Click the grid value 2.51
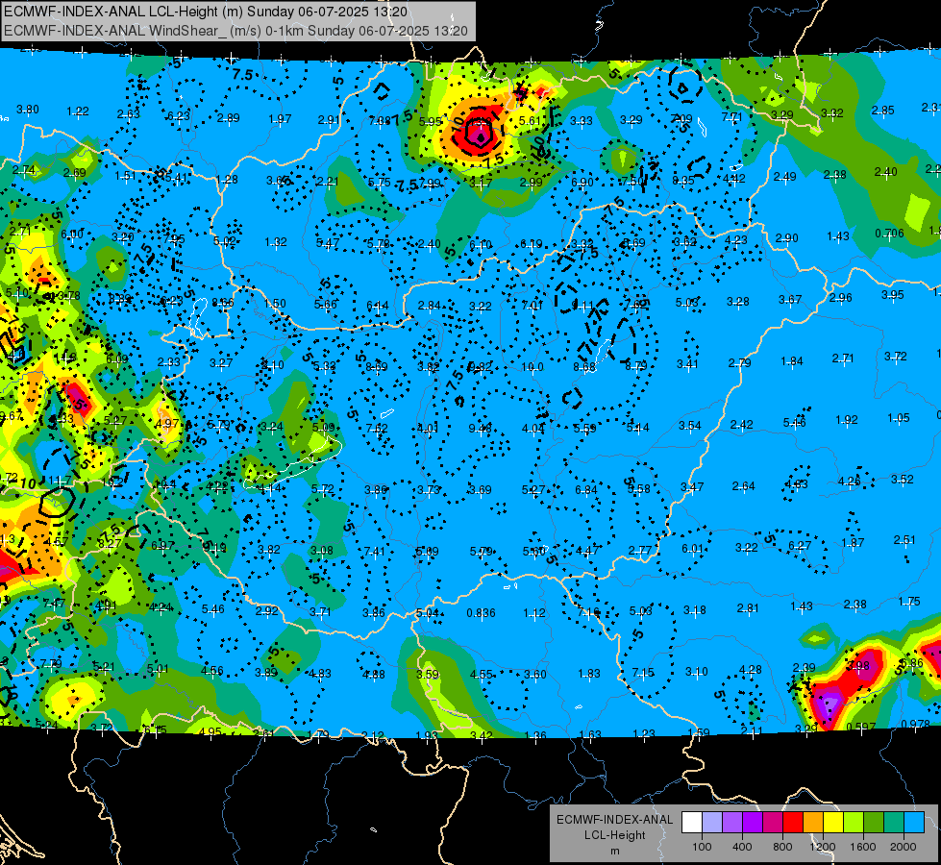The width and height of the screenshot is (941, 865). (904, 539)
